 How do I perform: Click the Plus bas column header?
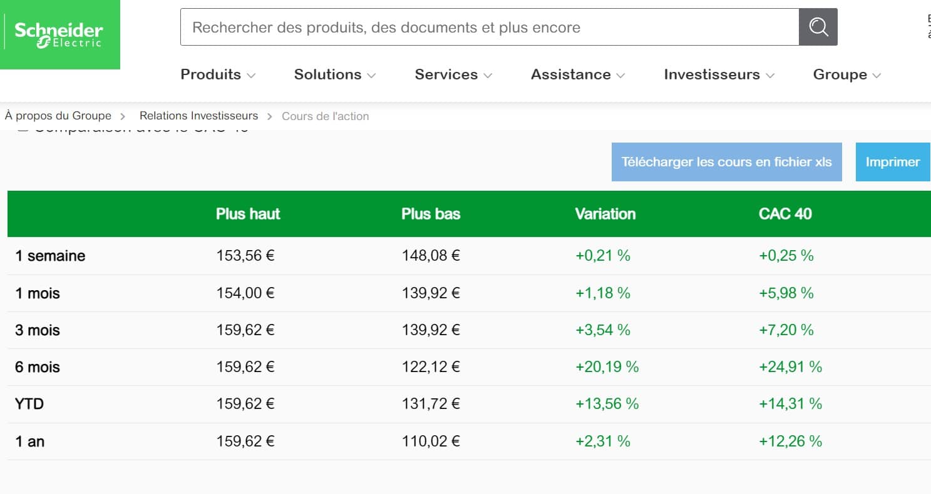tap(431, 214)
